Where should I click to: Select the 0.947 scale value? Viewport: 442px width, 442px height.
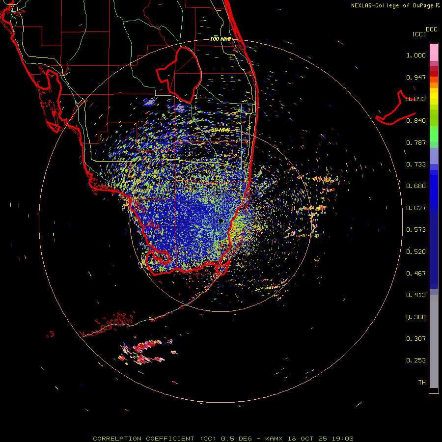click(416, 77)
